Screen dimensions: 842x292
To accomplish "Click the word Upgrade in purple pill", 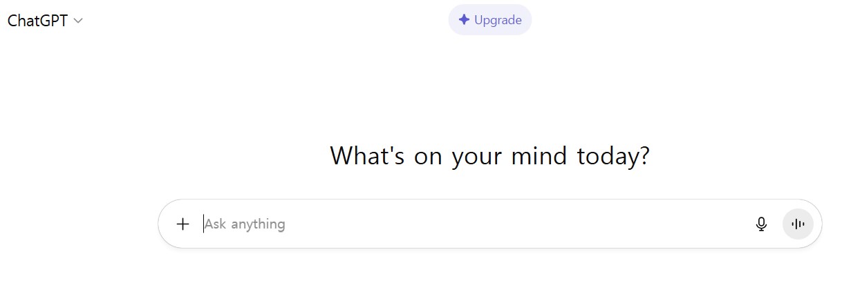I will 498,20.
